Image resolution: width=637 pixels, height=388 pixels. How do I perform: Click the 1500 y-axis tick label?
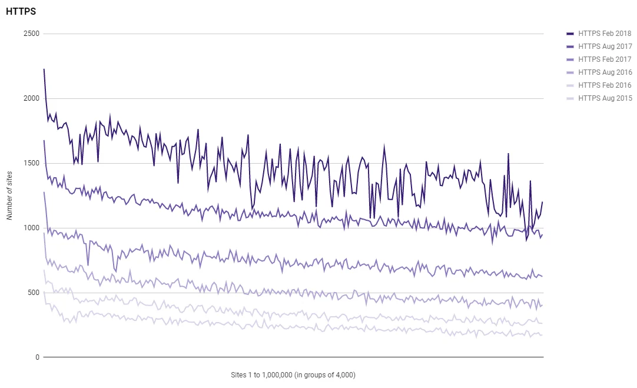[31, 163]
